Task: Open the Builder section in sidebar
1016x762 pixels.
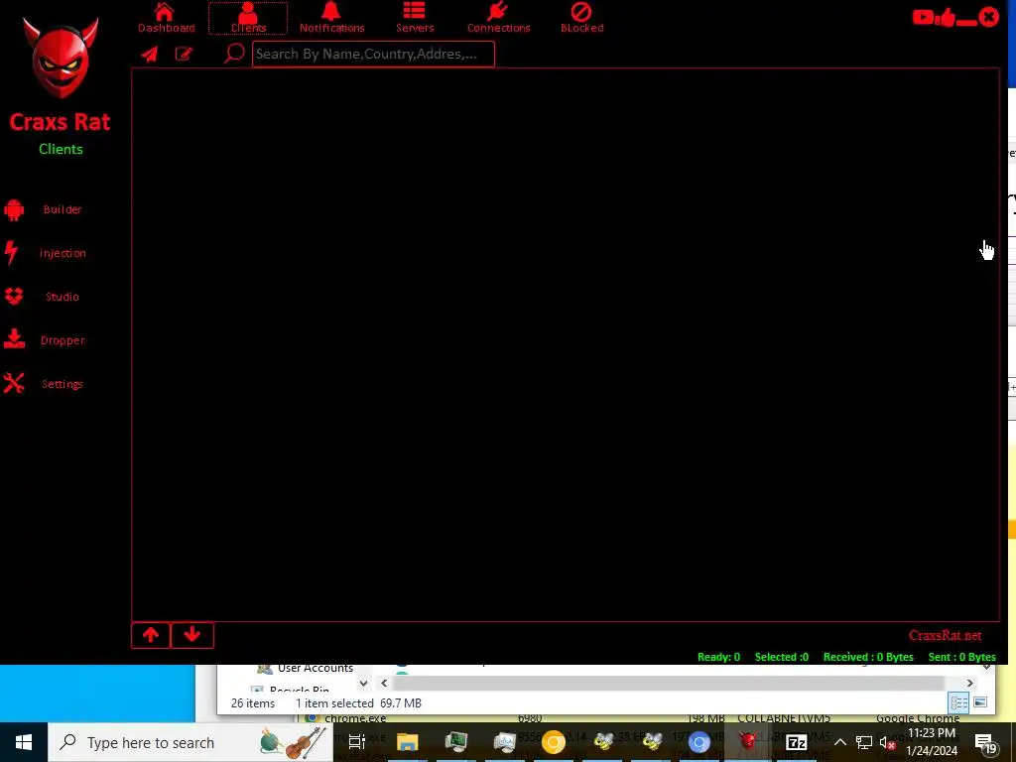Action: coord(44,209)
